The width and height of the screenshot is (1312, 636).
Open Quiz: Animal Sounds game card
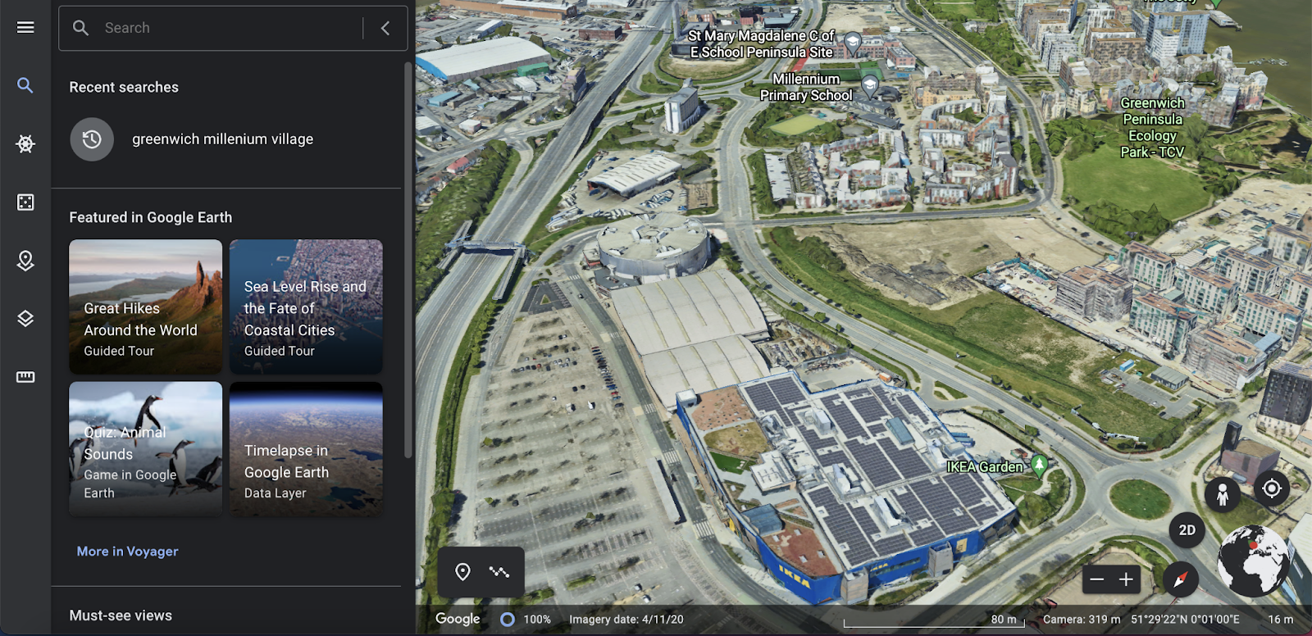click(146, 449)
